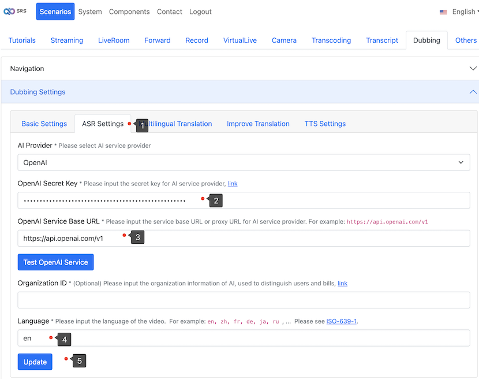Open the OpenAI Secret Key help link
The height and width of the screenshot is (379, 479).
click(x=233, y=184)
